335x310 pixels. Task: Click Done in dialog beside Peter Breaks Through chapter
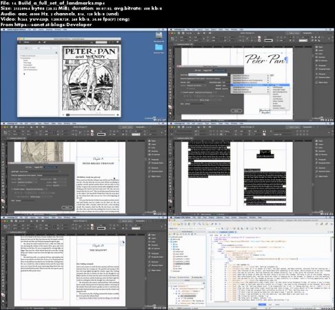[67, 207]
